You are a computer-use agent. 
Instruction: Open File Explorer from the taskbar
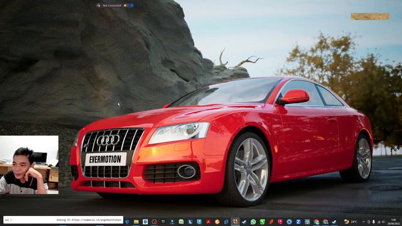click(136, 222)
